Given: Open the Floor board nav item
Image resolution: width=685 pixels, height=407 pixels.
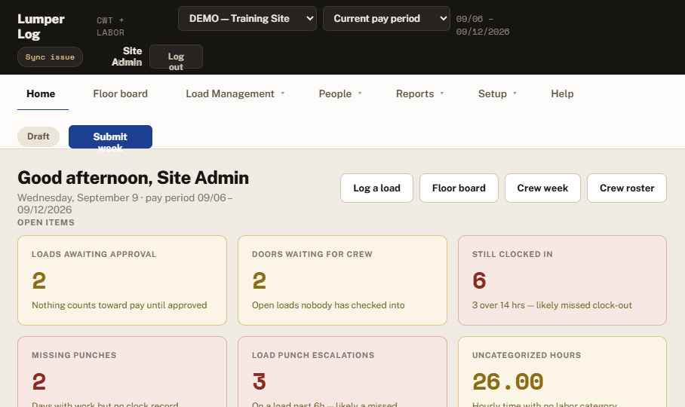Looking at the screenshot, I should coord(120,93).
